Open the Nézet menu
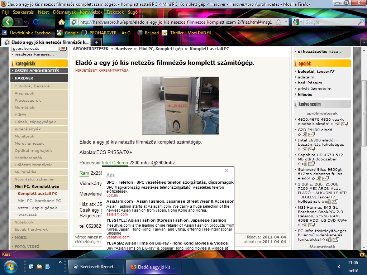The width and height of the screenshot is (367, 275). (x=43, y=12)
